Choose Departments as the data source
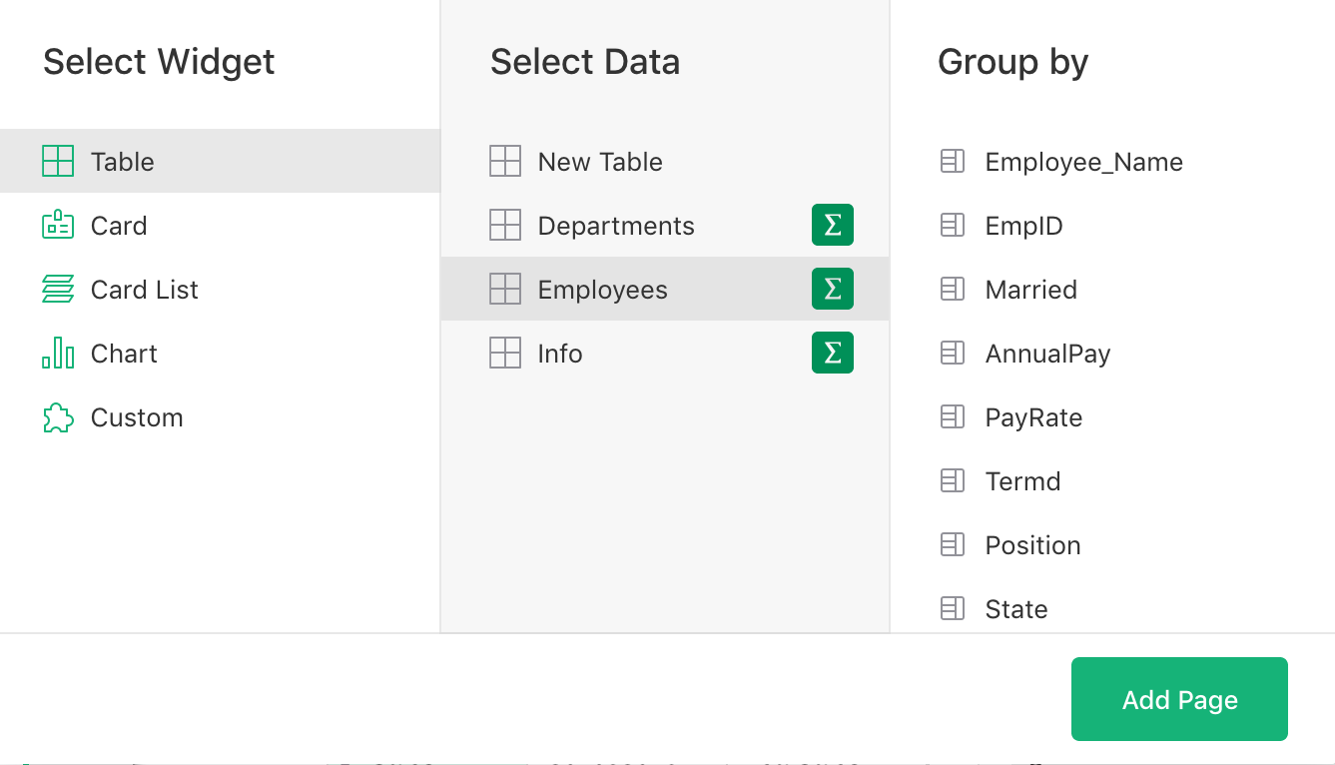Viewport: 1335px width, 765px height. [x=616, y=225]
